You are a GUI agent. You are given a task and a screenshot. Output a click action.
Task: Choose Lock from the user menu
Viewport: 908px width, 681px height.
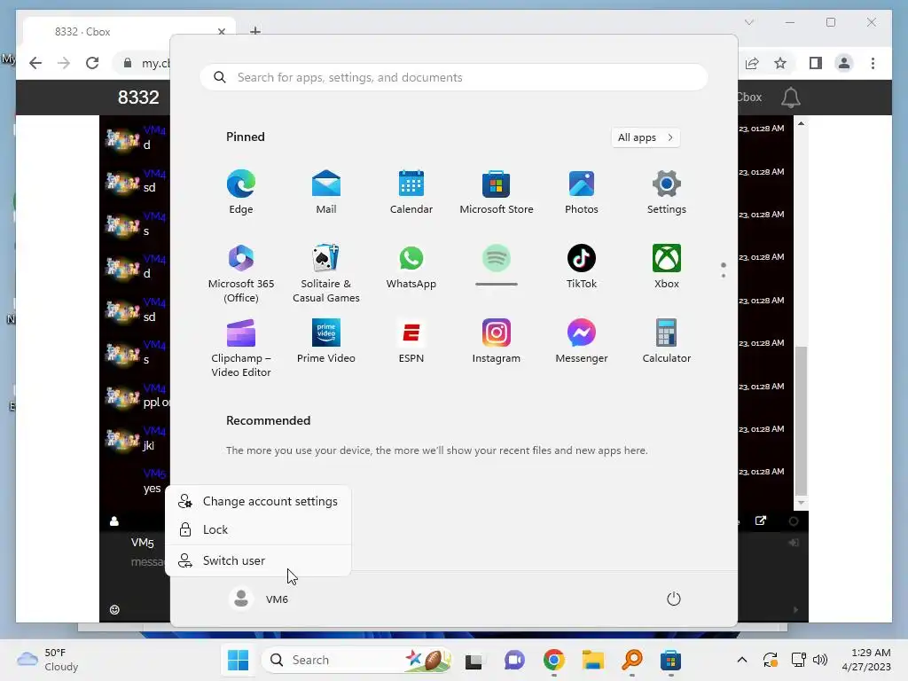click(x=258, y=529)
